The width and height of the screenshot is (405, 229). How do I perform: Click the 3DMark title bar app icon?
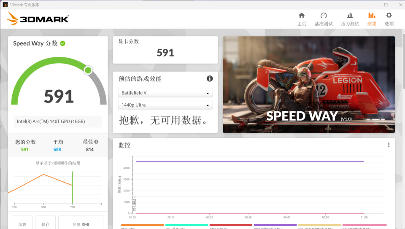5,5
